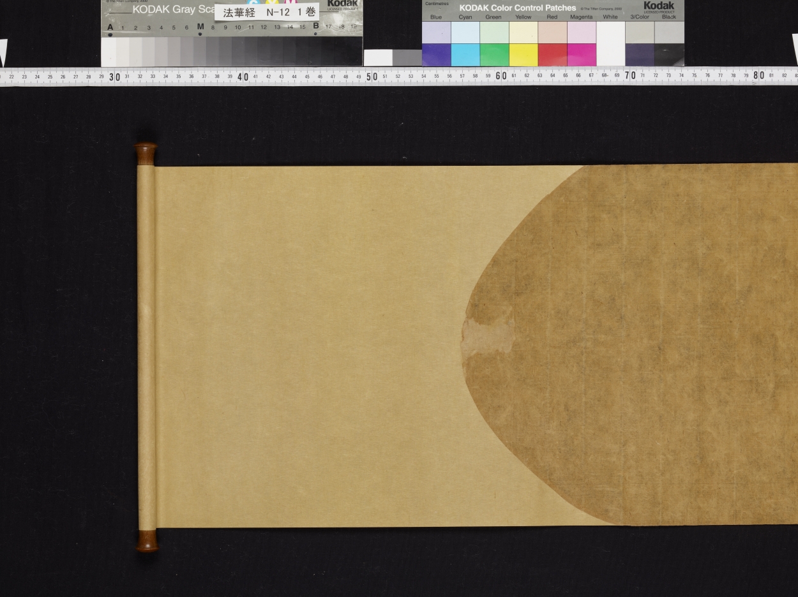Select the pale green tint patch

[x=494, y=33]
